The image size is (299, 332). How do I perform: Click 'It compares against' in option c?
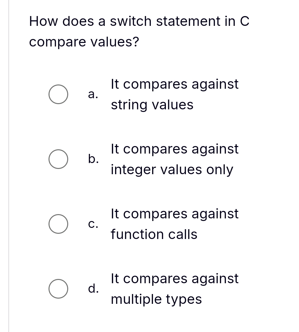[x=175, y=214]
